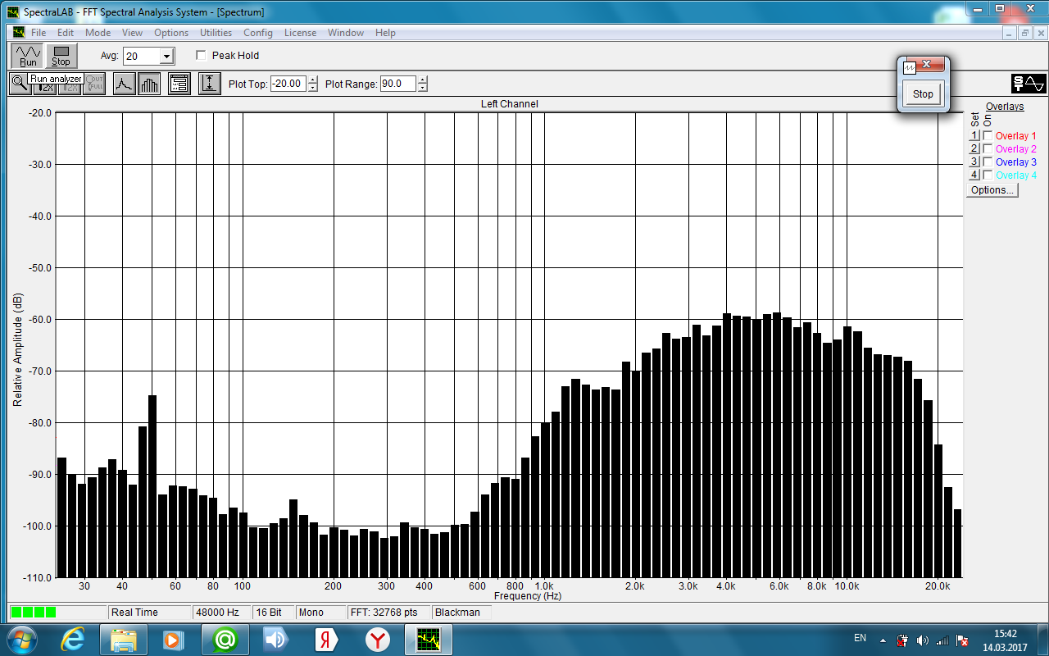Image resolution: width=1049 pixels, height=656 pixels.
Task: Click the vertical autoscale amplitude icon
Action: pos(210,84)
